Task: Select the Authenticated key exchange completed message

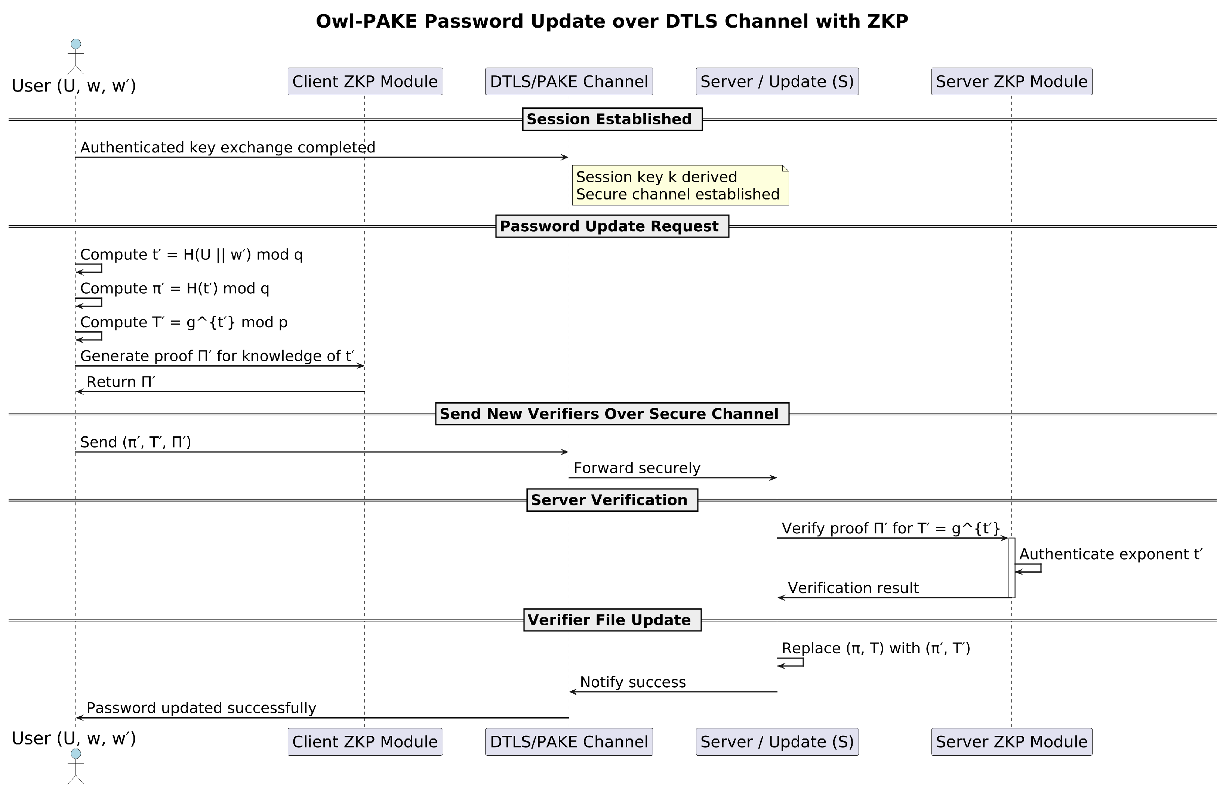Action: pyautogui.click(x=228, y=148)
